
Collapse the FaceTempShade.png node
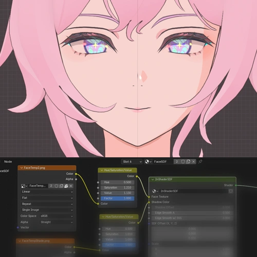tap(20, 241)
